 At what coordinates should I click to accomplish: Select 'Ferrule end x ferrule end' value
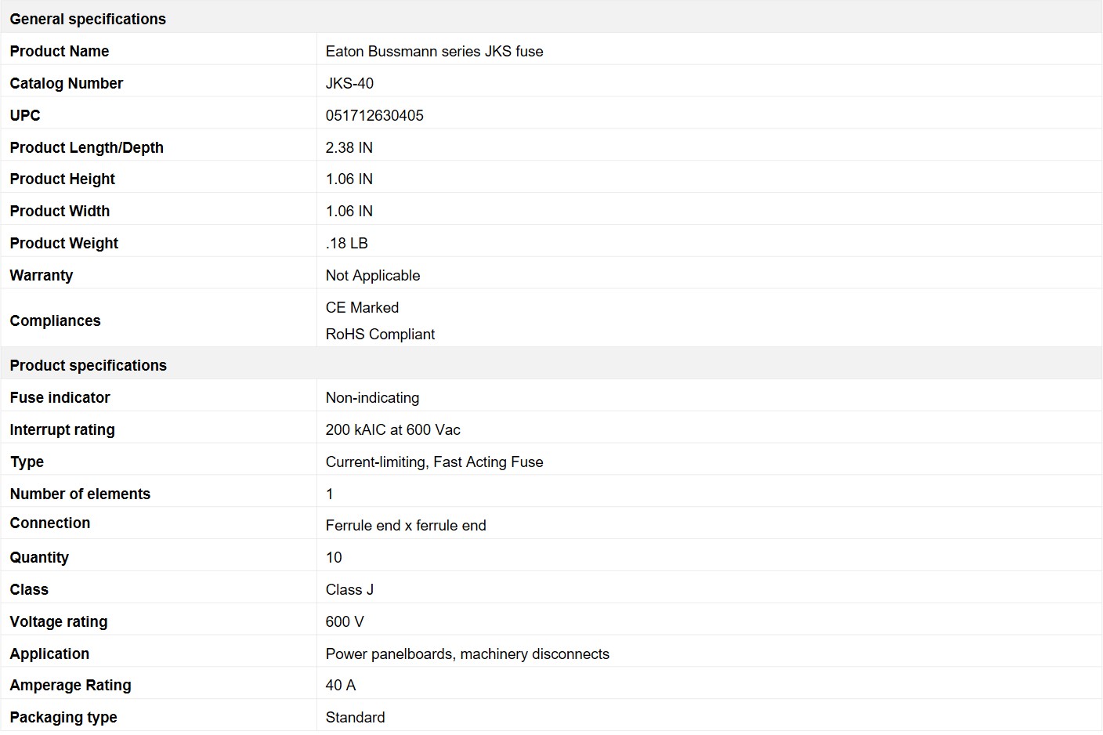click(406, 525)
